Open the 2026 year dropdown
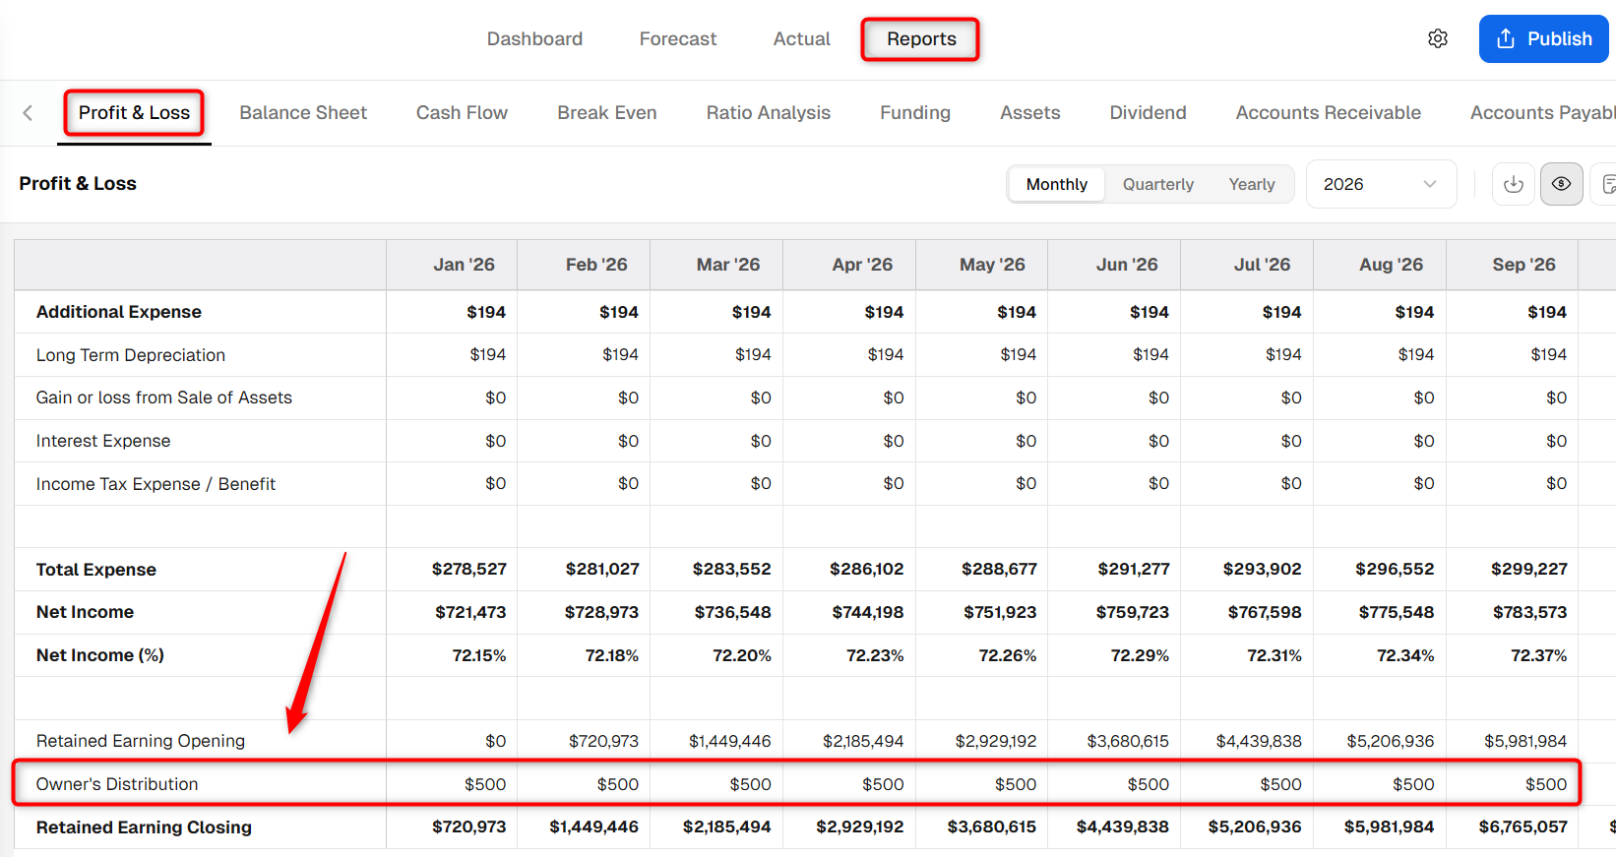The width and height of the screenshot is (1616, 857). click(x=1381, y=184)
